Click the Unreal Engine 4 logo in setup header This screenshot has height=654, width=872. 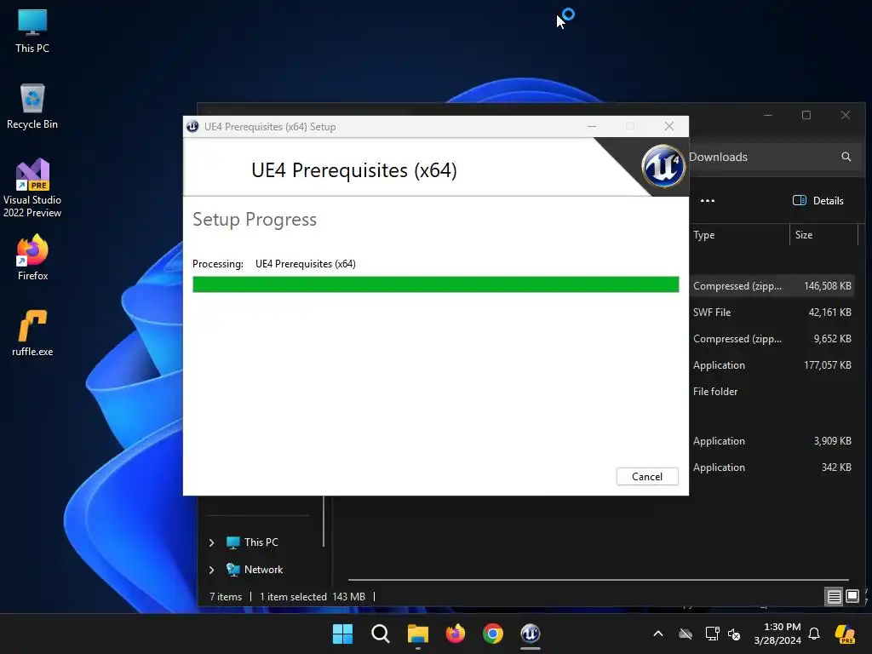663,166
